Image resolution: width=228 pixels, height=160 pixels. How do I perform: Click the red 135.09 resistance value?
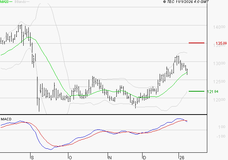[221, 43]
